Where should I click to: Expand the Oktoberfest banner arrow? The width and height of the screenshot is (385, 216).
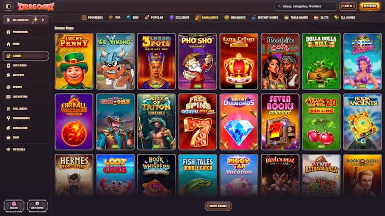click(43, 20)
